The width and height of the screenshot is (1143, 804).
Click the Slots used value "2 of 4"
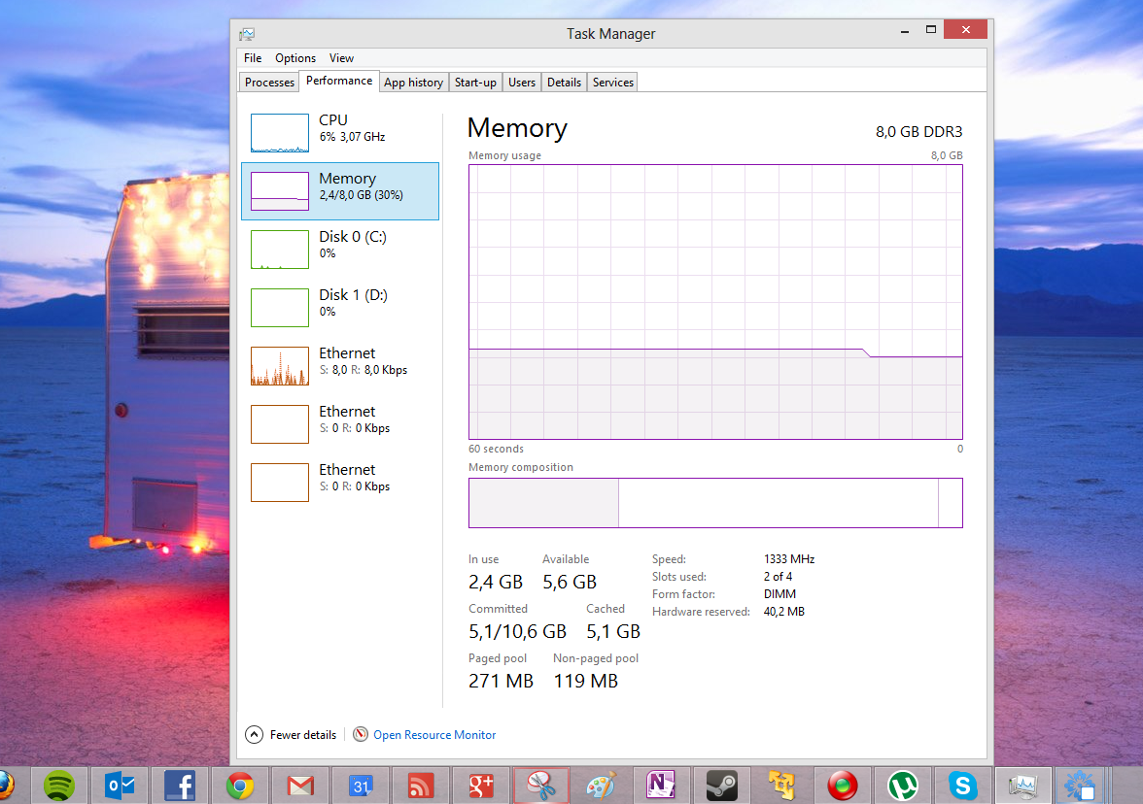tap(778, 577)
